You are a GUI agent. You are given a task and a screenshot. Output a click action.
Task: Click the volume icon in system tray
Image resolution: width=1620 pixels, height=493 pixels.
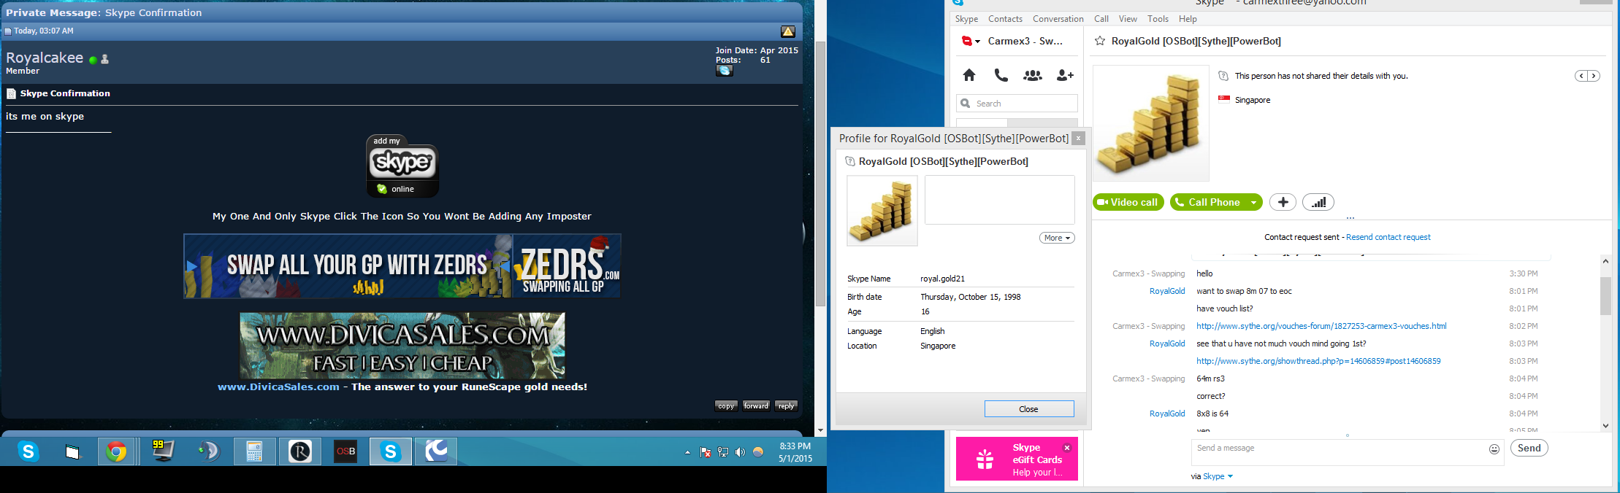click(x=740, y=452)
